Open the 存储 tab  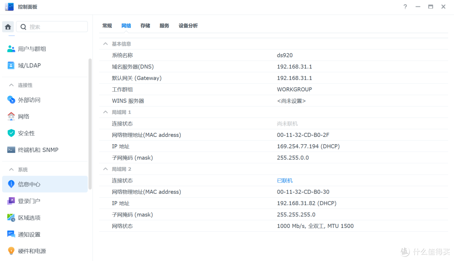(145, 26)
